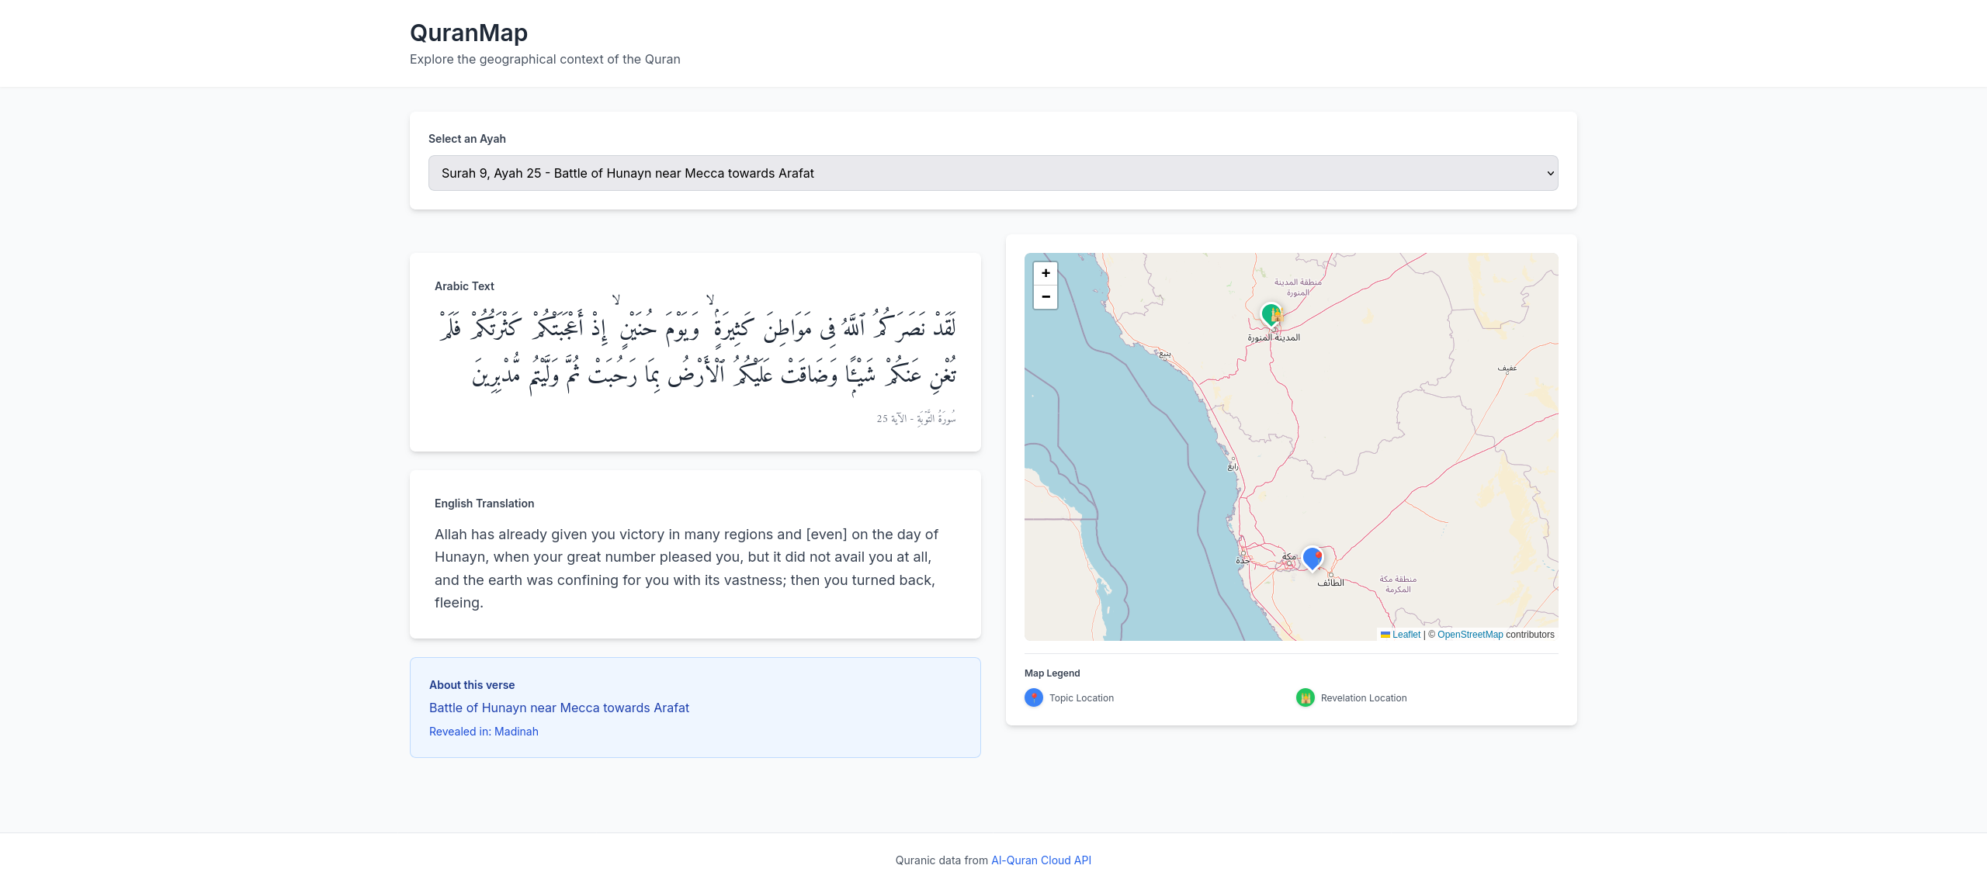Image resolution: width=1987 pixels, height=886 pixels.
Task: Click the map zoom out button
Action: [x=1046, y=297]
